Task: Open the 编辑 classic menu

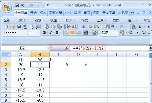Action: click(39, 20)
